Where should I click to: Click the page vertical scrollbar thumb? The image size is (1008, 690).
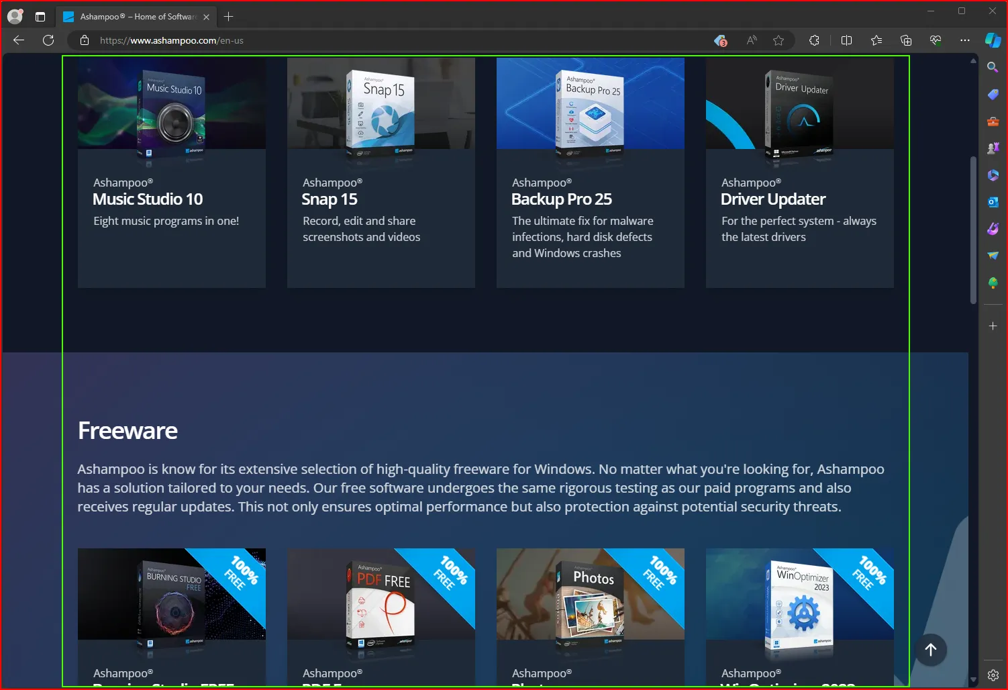tap(973, 230)
